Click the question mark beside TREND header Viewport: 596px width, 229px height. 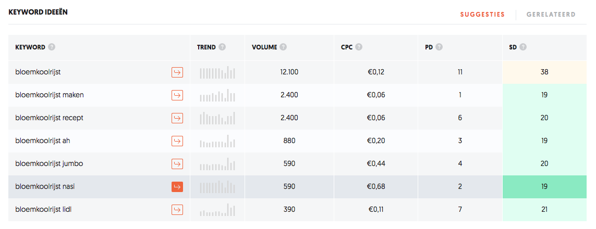tap(222, 47)
